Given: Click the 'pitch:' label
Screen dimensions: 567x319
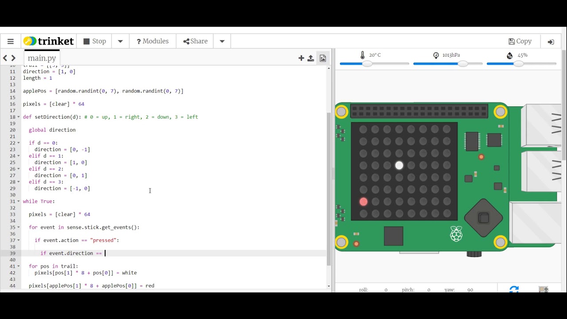Looking at the screenshot, I should 408,290.
